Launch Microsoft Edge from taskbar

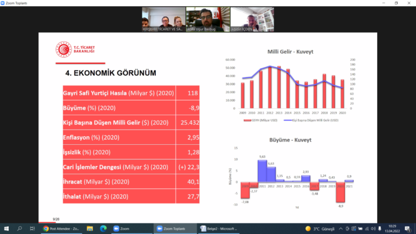pyautogui.click(x=103, y=228)
